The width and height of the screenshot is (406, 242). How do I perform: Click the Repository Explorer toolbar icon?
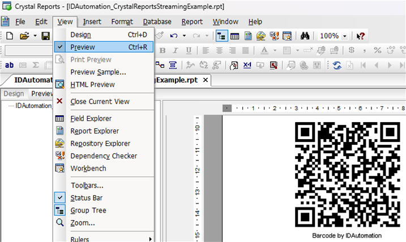pyautogui.click(x=261, y=36)
